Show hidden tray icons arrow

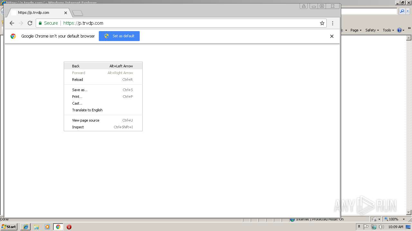[359, 227]
